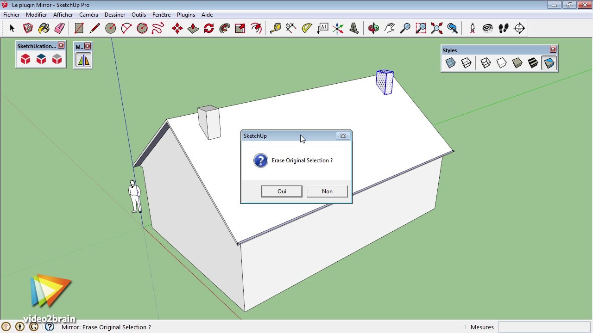Click the Mirror plugin toolbar icon
The image size is (593, 333).
click(83, 60)
